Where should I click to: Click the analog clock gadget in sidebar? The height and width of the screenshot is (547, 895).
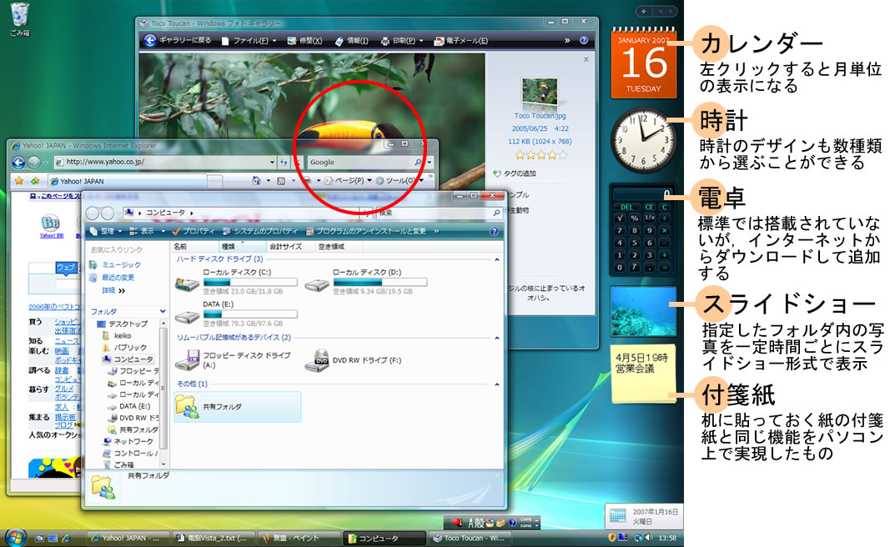(x=643, y=139)
